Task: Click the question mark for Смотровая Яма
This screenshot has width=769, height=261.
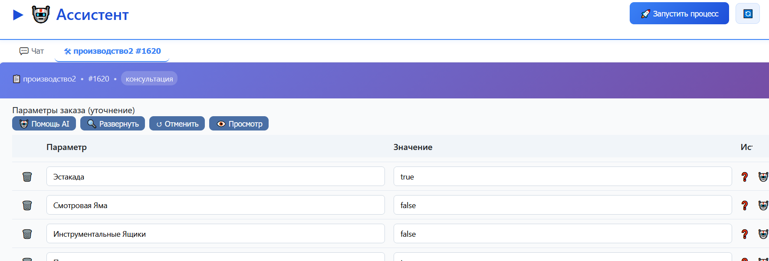Action: 745,205
